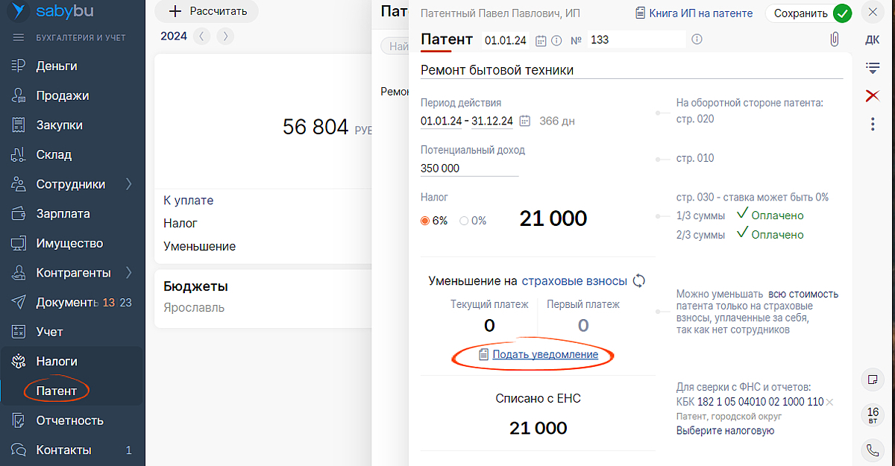Select the 6% tax rate
Viewport: 895px width, 466px height.
(x=426, y=221)
